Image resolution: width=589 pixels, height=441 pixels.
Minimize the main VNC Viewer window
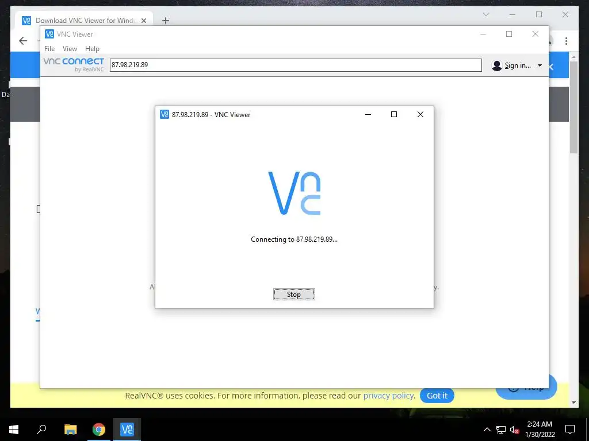tap(483, 34)
